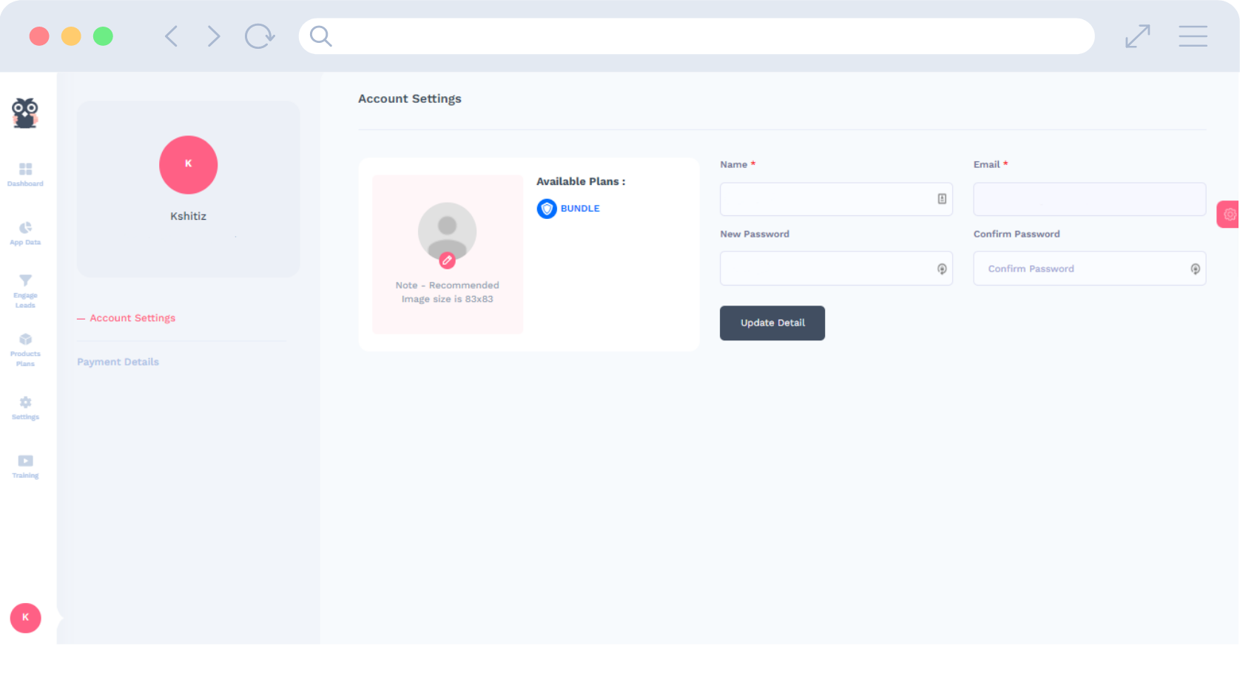The height and width of the screenshot is (674, 1240).
Task: Click the pencil edit icon on profile photo
Action: click(447, 260)
